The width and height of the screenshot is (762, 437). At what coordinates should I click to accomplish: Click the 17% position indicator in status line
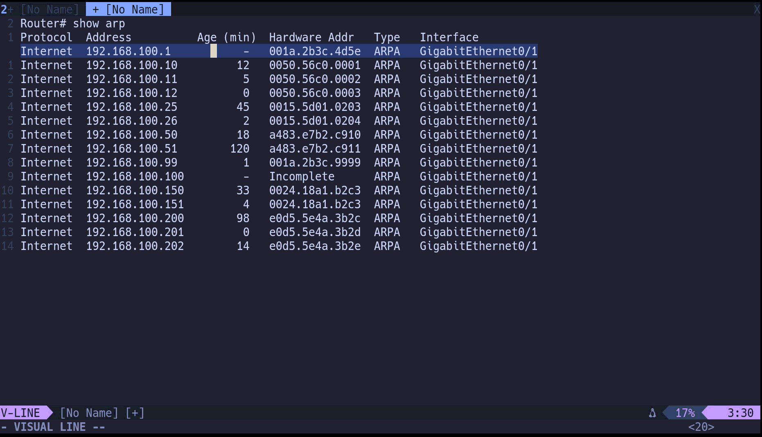tap(685, 413)
